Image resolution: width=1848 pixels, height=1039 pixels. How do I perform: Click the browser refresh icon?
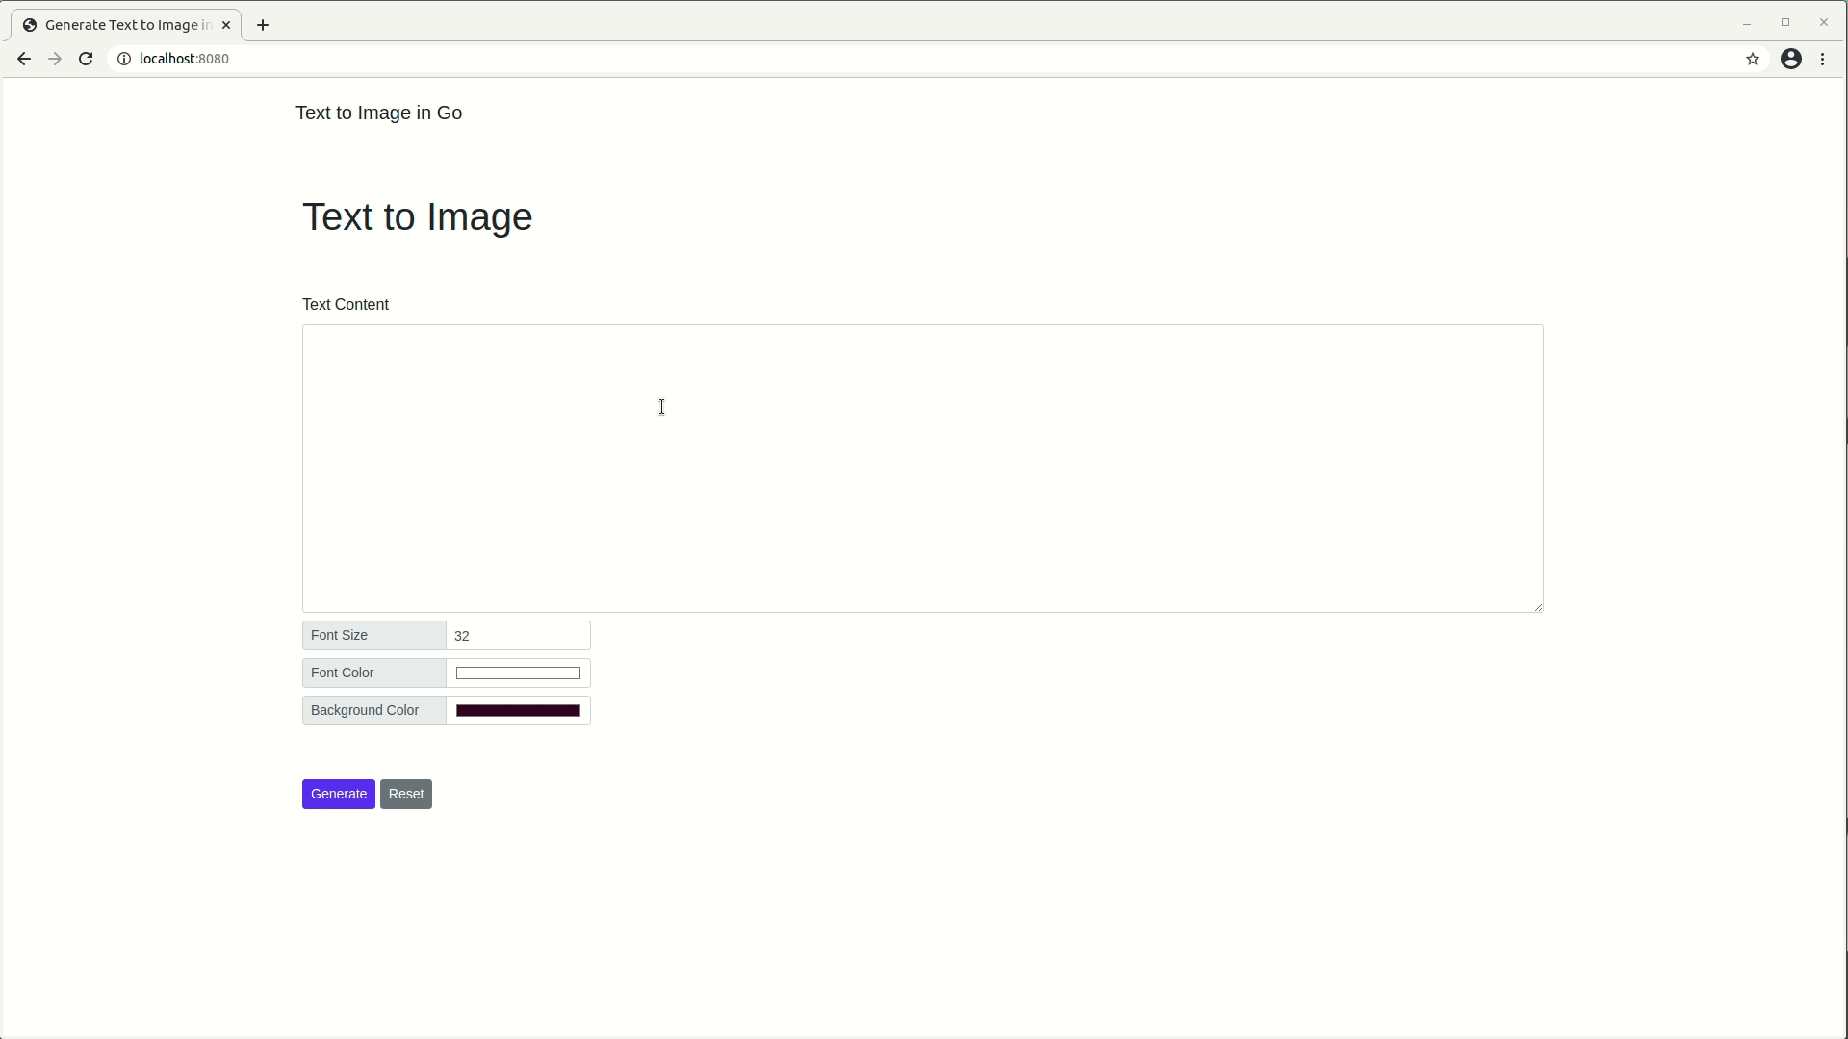(85, 59)
